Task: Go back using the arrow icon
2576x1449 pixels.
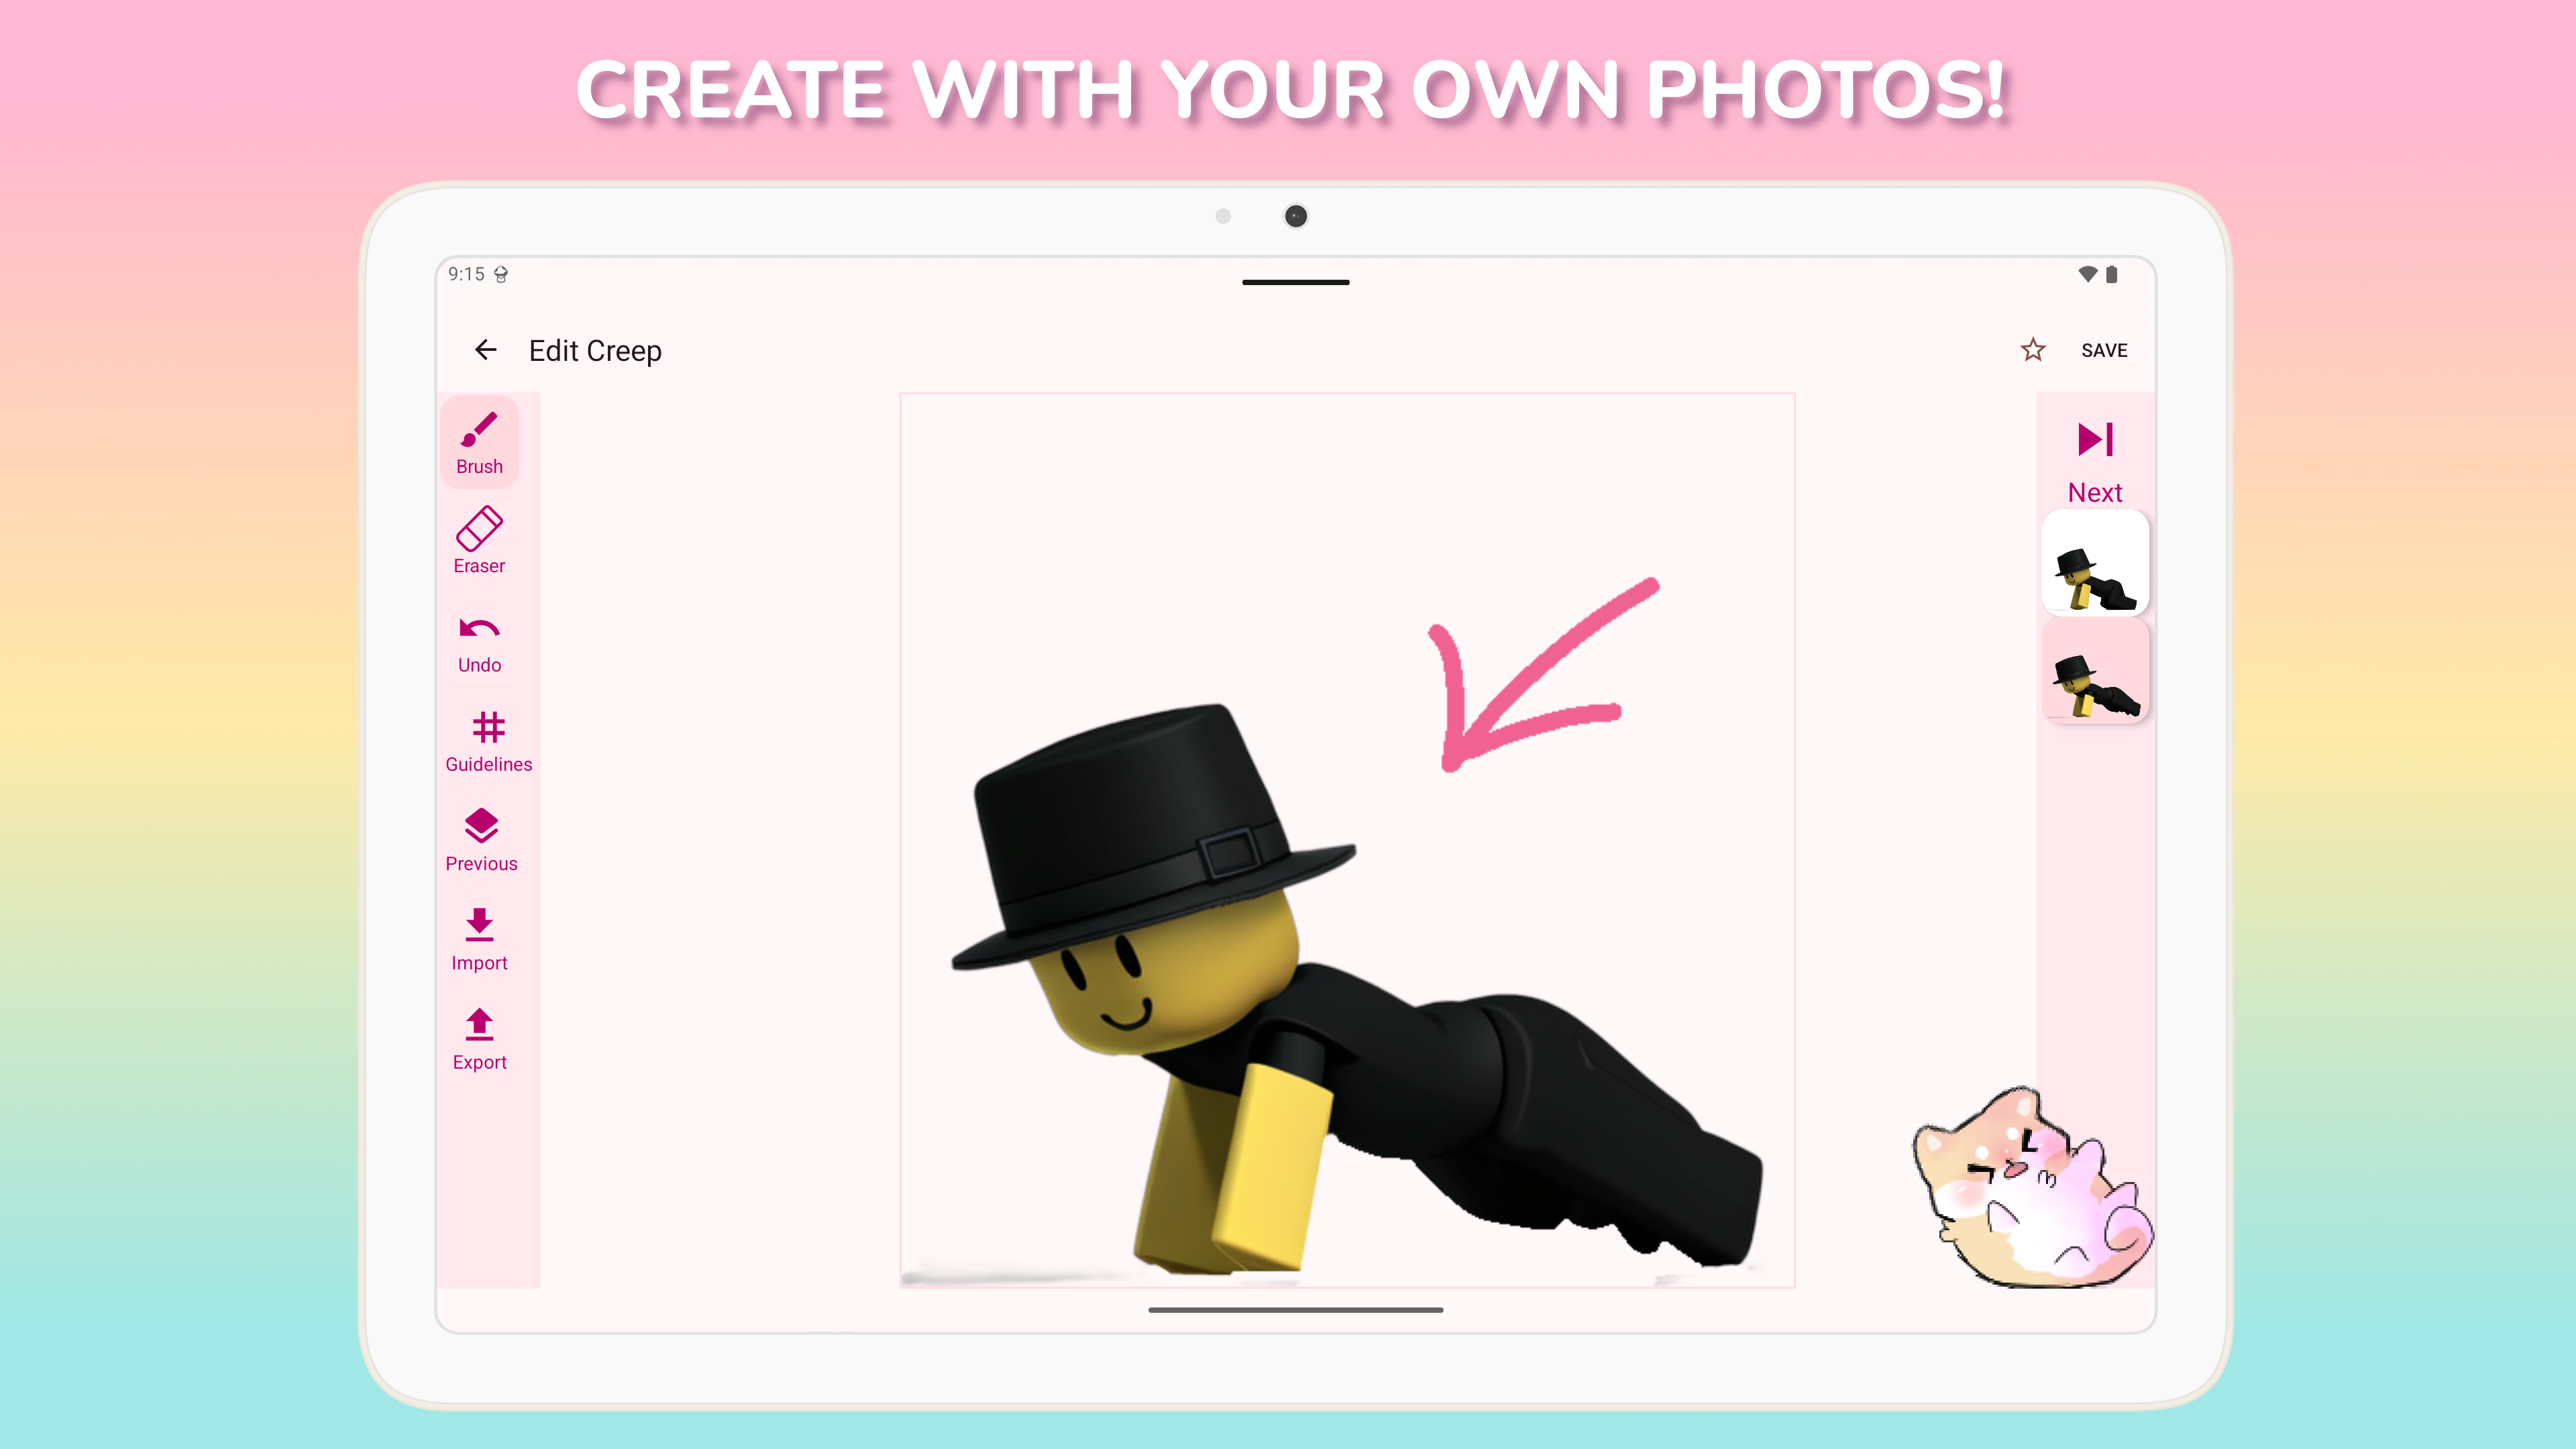Action: [x=486, y=350]
